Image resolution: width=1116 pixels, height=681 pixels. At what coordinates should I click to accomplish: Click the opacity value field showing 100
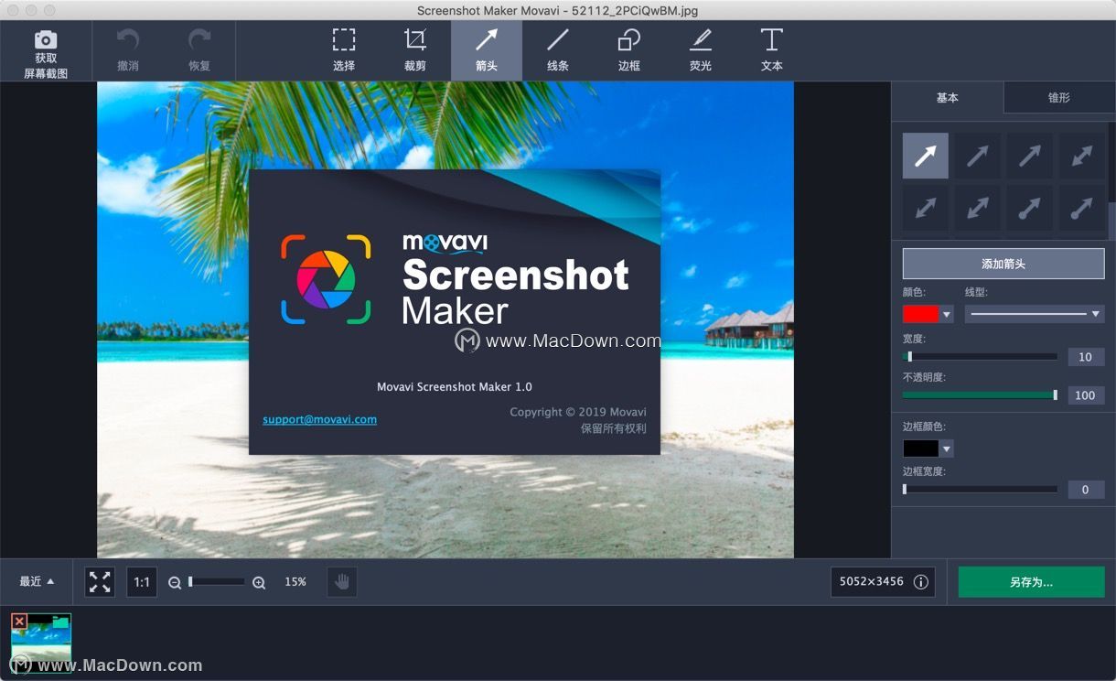[1086, 395]
